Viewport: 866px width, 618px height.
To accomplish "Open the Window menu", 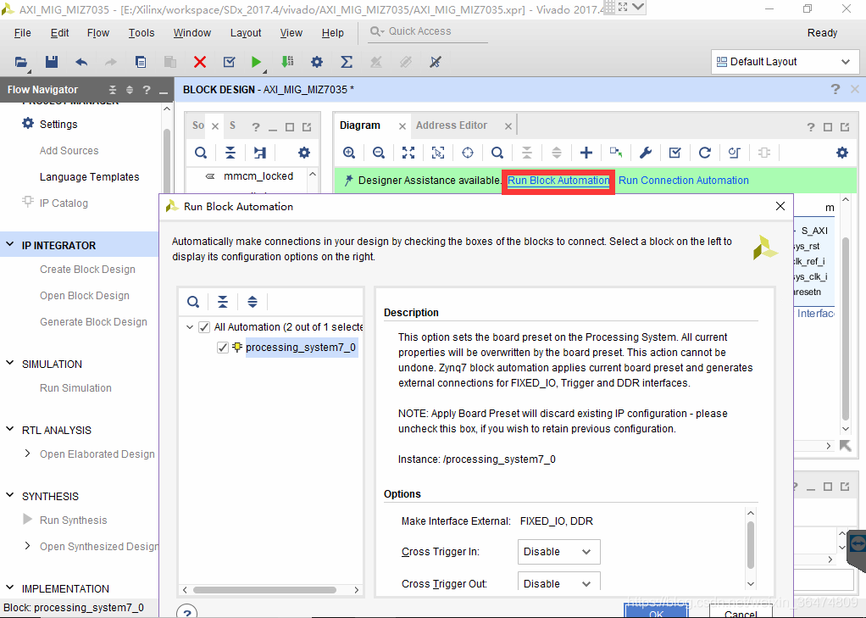I will 192,33.
